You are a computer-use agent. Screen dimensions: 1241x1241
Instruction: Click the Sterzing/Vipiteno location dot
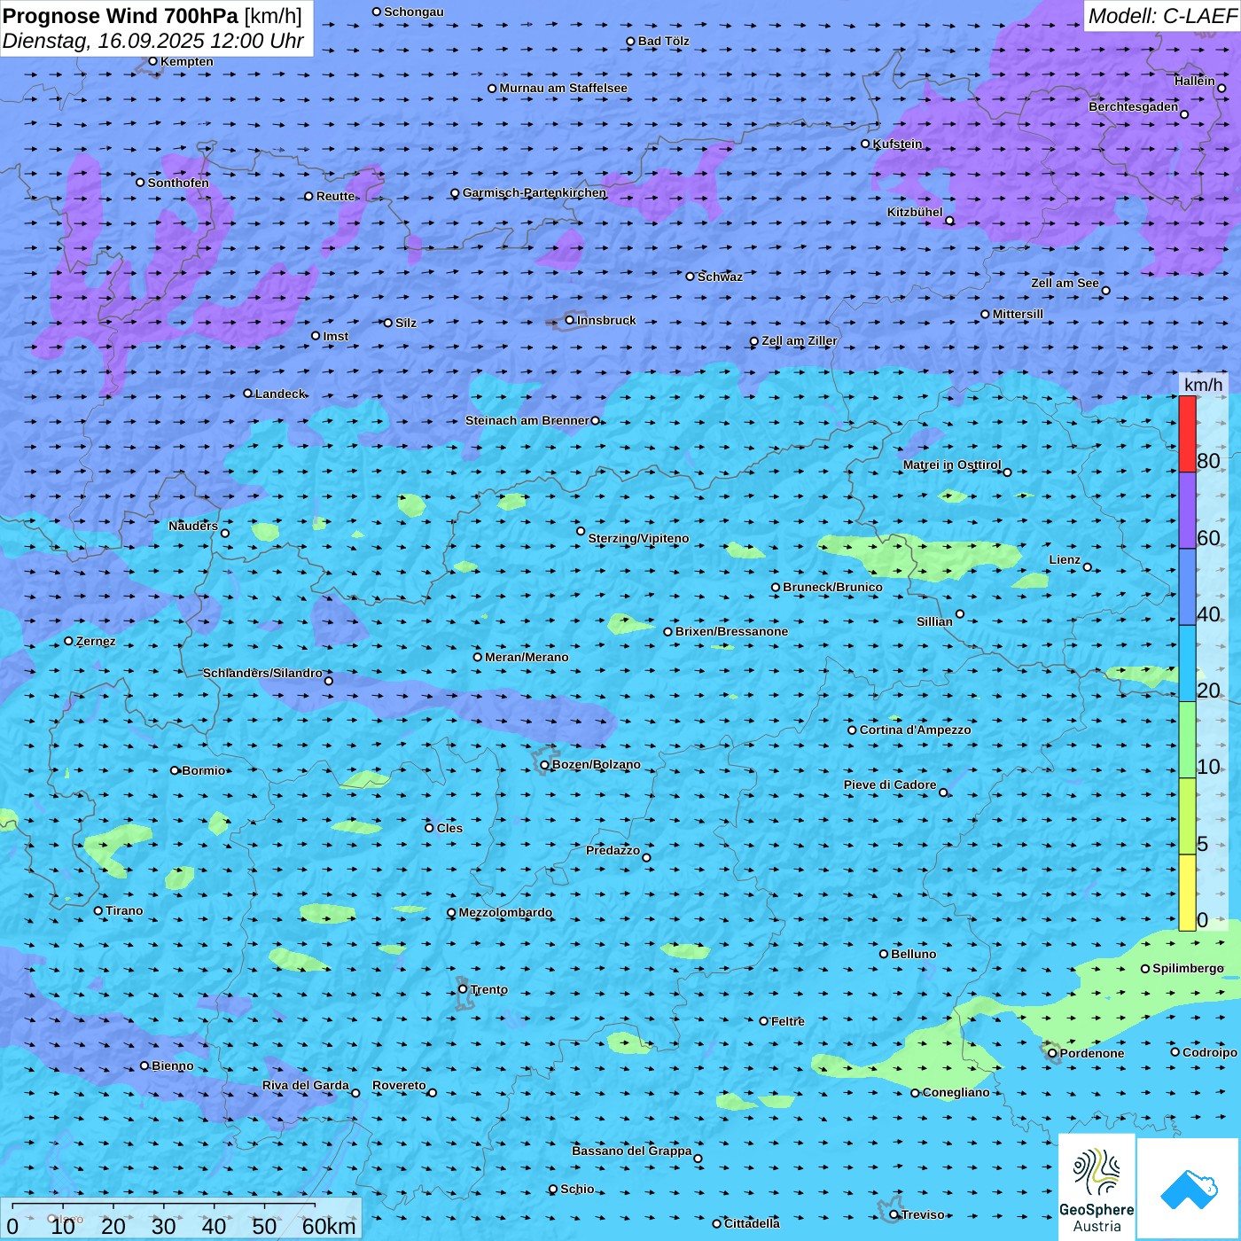tap(581, 531)
